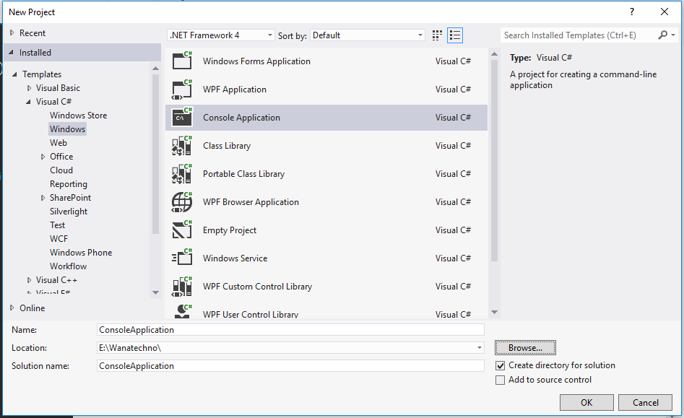Open the .NET Framework 4 dropdown
684x418 pixels.
pyautogui.click(x=271, y=35)
